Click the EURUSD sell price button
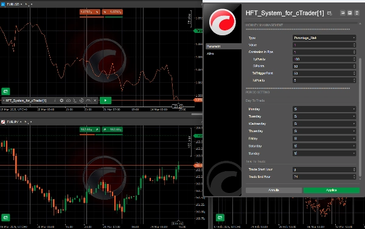 90,12
